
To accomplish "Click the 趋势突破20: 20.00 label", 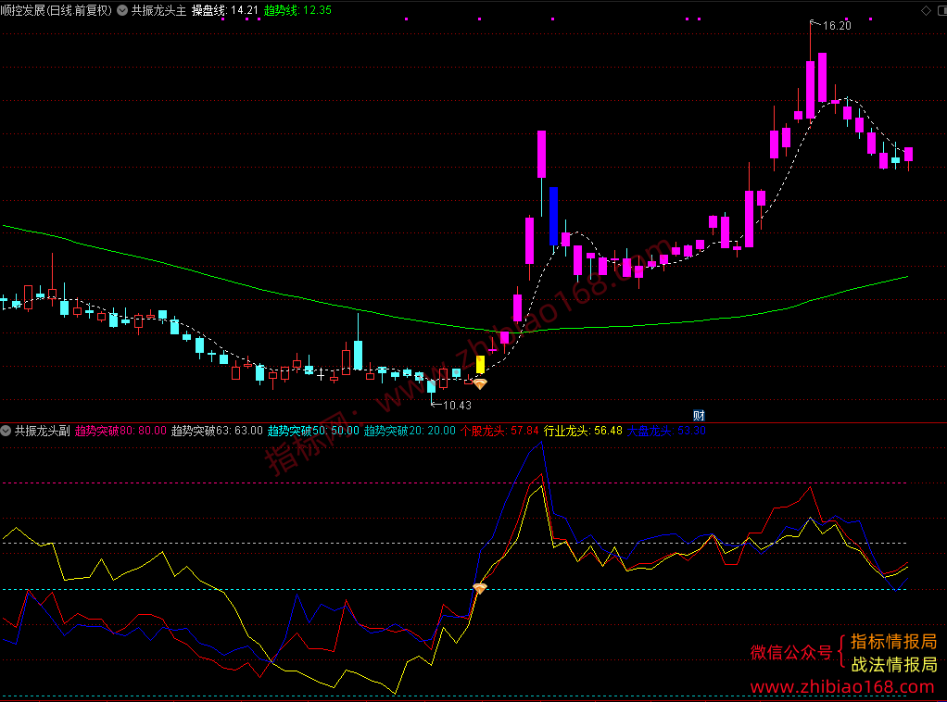I will tap(410, 431).
